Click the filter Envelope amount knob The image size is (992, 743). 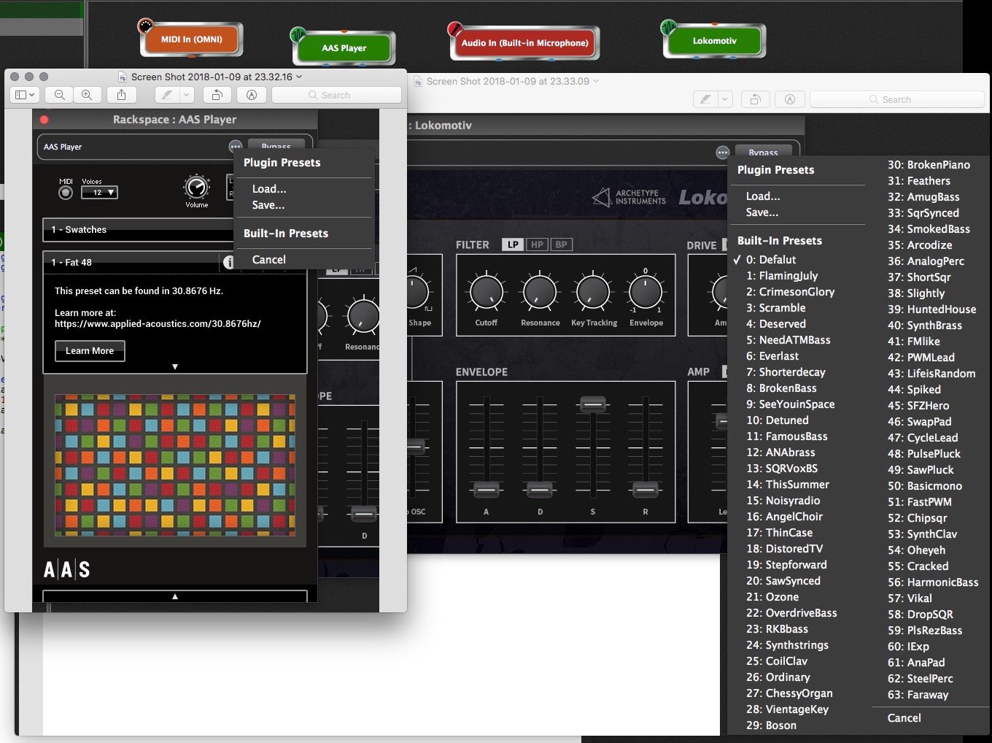pyautogui.click(x=646, y=292)
